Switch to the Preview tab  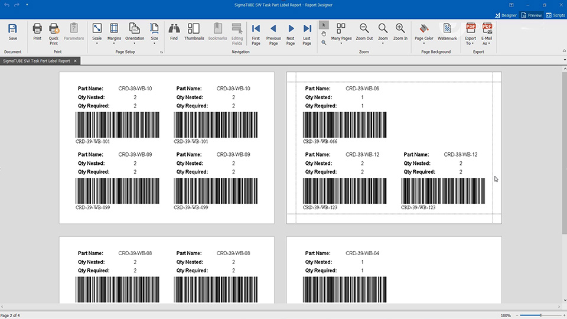click(x=532, y=15)
